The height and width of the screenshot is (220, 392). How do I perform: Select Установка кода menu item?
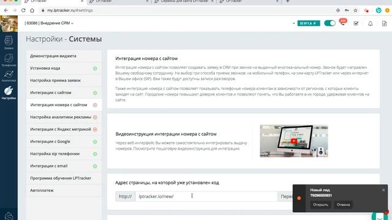[x=64, y=68]
